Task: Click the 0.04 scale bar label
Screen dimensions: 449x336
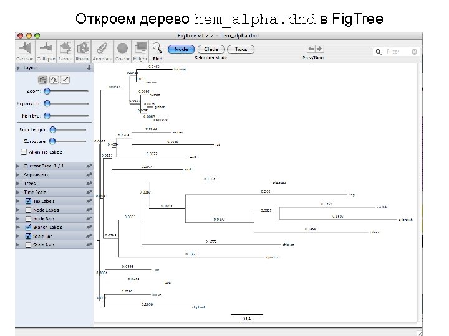Action: point(246,319)
